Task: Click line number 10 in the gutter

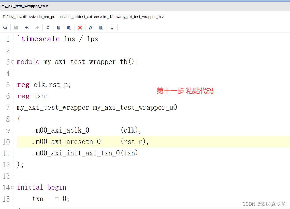Action: [x=6, y=142]
